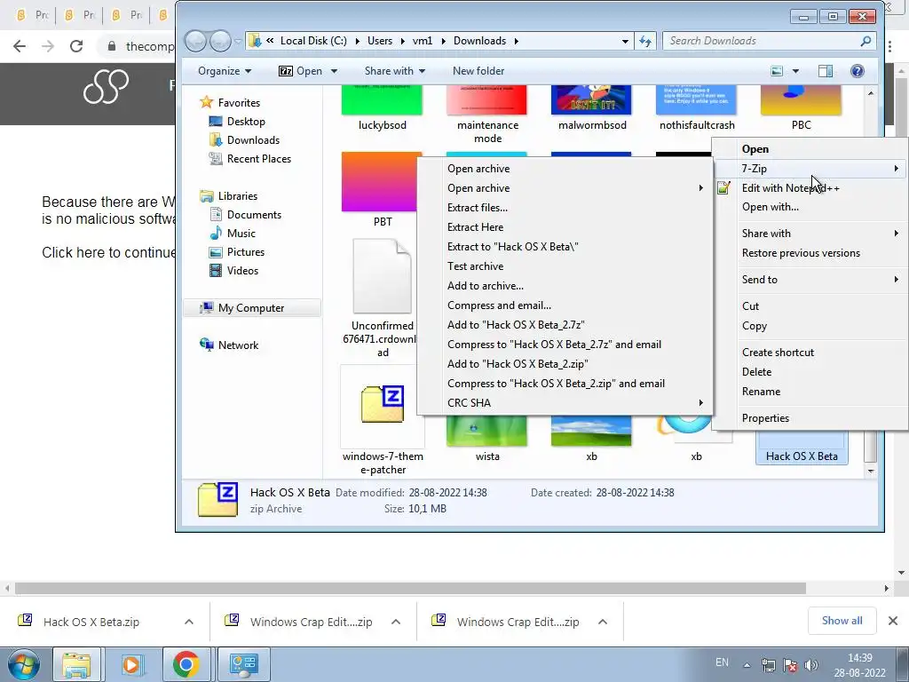
Task: Click the Explorer help icon
Action: pyautogui.click(x=857, y=71)
